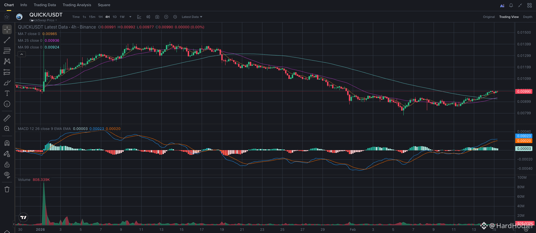Open chart settings hexagon icon
The height and width of the screenshot is (233, 536).
pos(175,17)
